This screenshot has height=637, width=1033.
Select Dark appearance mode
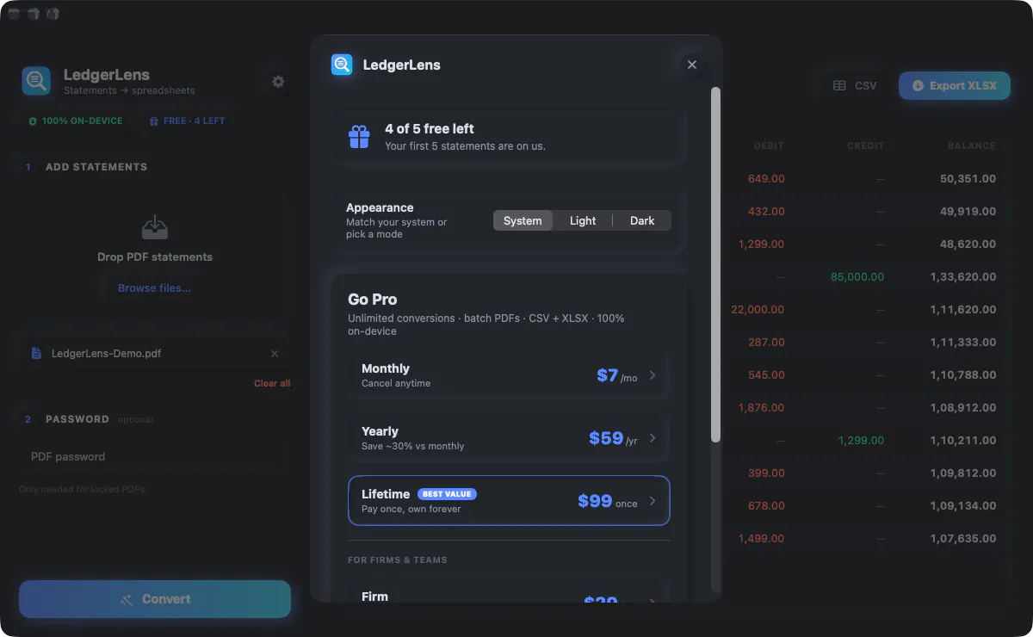pos(642,220)
